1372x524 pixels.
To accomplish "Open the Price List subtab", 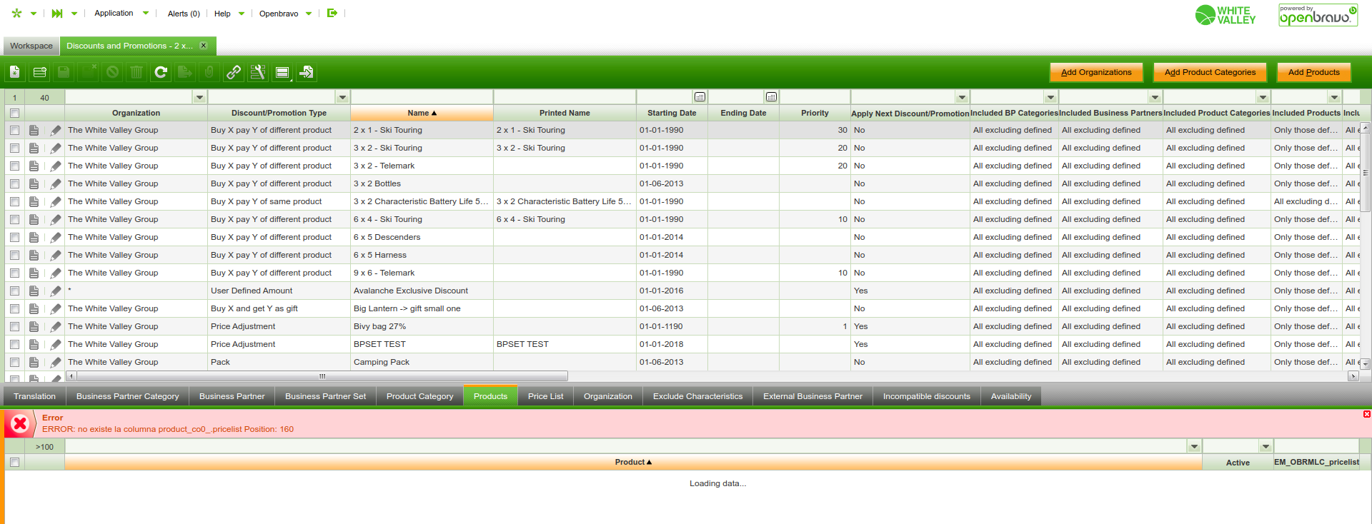I will click(546, 396).
